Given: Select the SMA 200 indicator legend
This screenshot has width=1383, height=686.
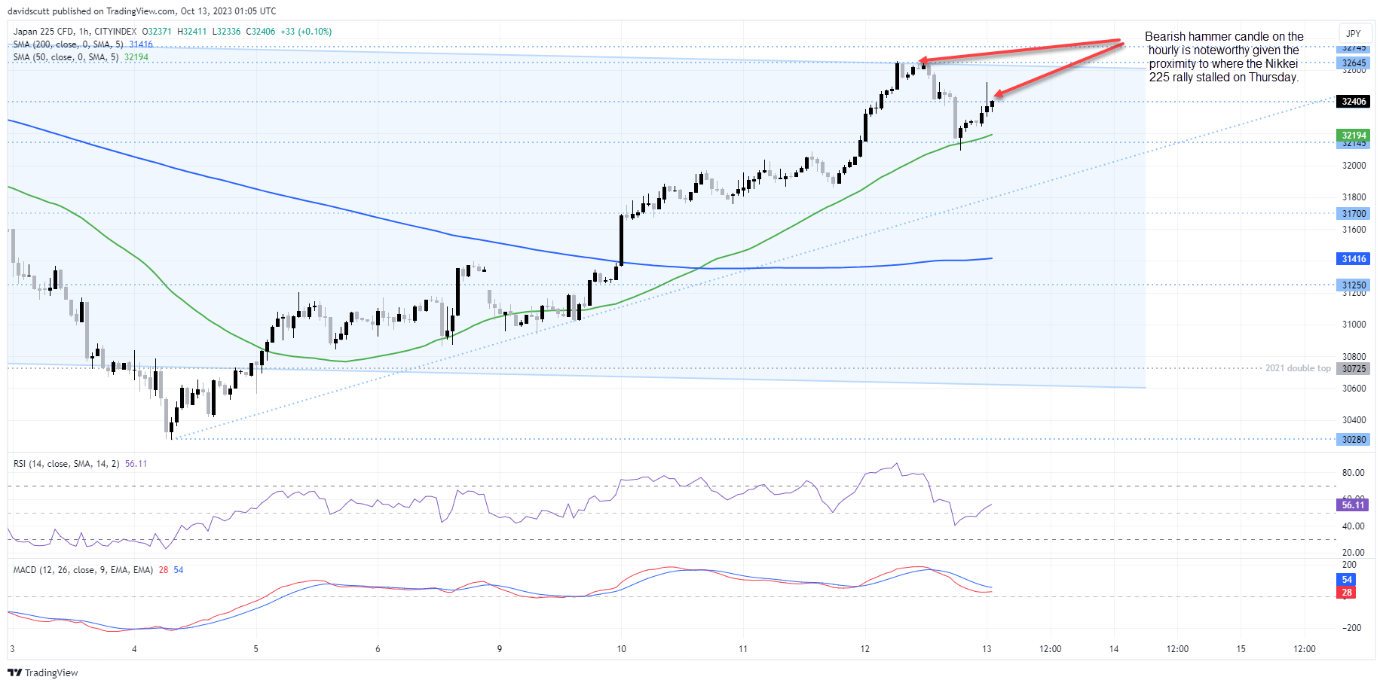Looking at the screenshot, I should click(83, 44).
